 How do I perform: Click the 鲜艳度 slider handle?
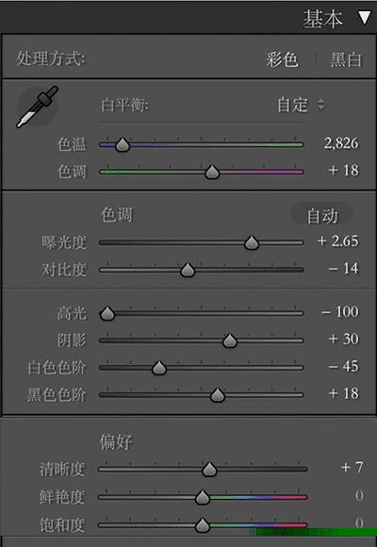203,497
